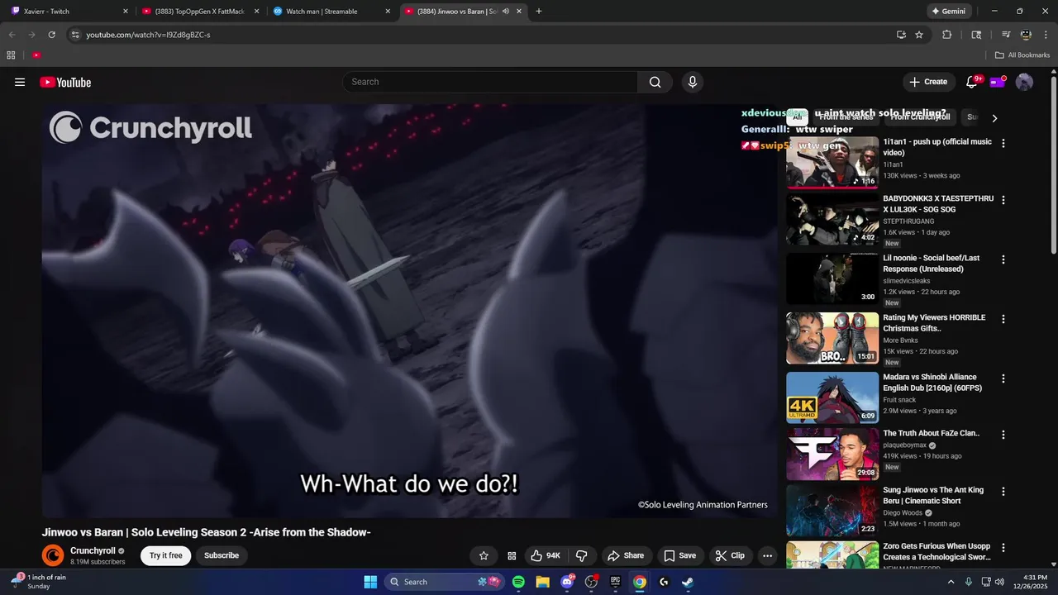Open options for Lil noonie Social beef video
The height and width of the screenshot is (595, 1058).
click(1003, 259)
